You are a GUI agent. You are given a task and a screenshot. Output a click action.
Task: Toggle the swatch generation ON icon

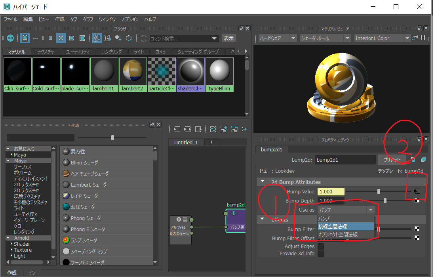coord(10,38)
